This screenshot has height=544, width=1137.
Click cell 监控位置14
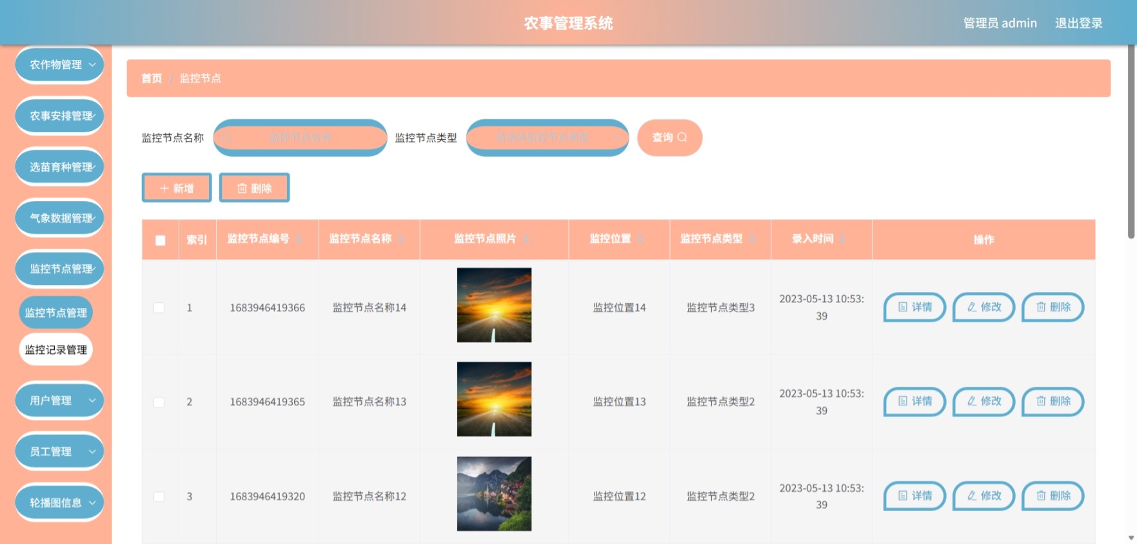click(619, 307)
